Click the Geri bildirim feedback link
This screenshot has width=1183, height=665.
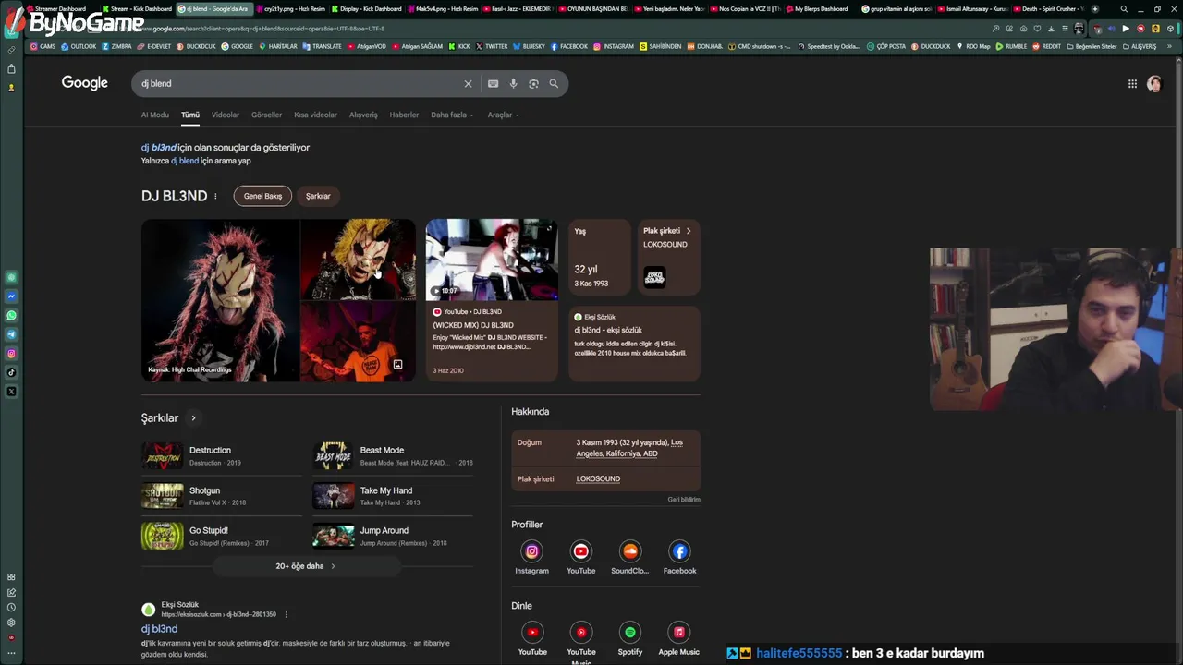[684, 500]
